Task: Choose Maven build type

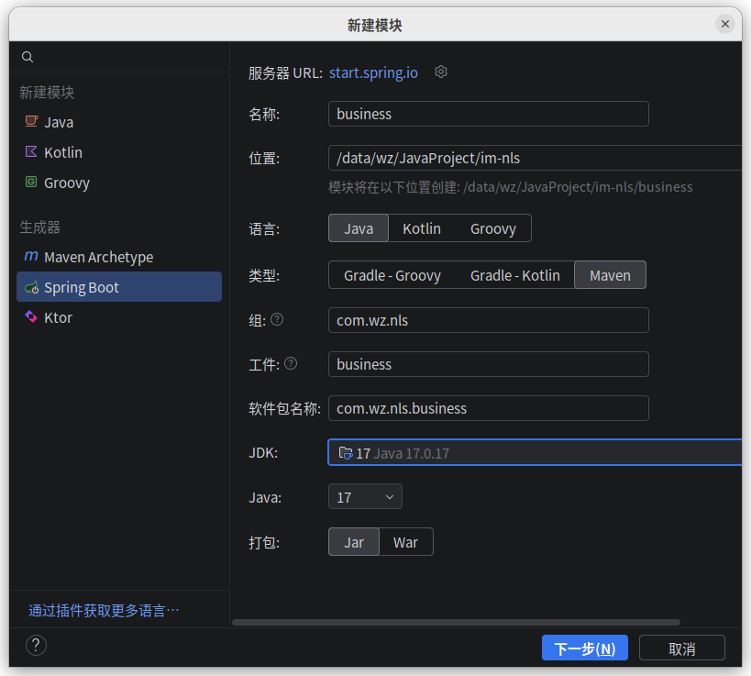Action: [x=610, y=275]
